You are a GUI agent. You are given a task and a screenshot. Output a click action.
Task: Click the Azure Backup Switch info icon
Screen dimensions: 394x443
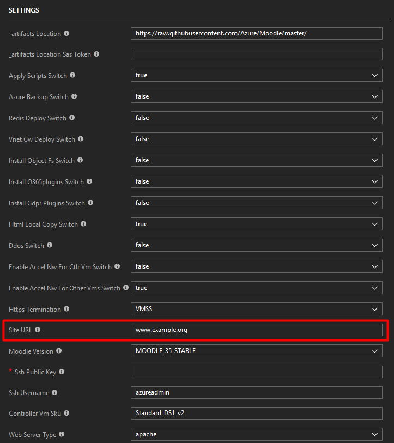pyautogui.click(x=73, y=96)
